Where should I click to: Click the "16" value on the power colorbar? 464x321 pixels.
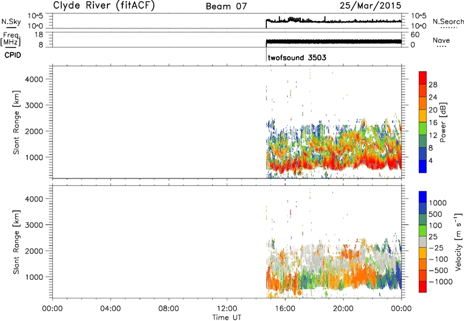433,123
